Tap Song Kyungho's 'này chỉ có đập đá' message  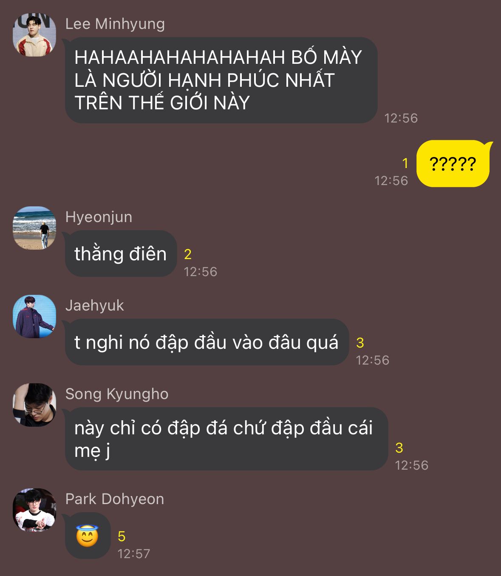(226, 439)
